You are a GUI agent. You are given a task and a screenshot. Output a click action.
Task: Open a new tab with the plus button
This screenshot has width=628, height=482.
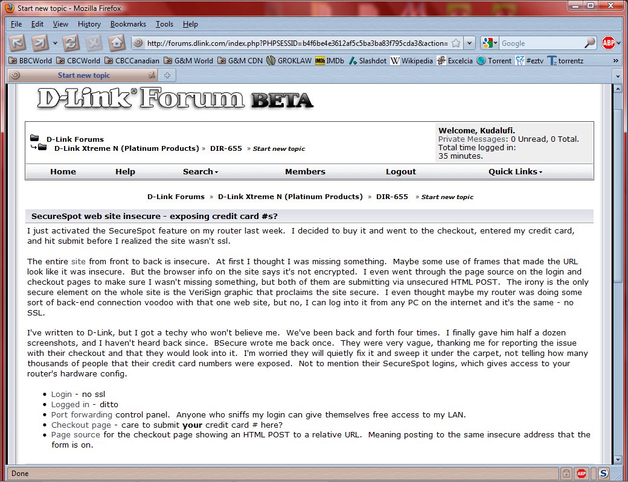tap(167, 75)
